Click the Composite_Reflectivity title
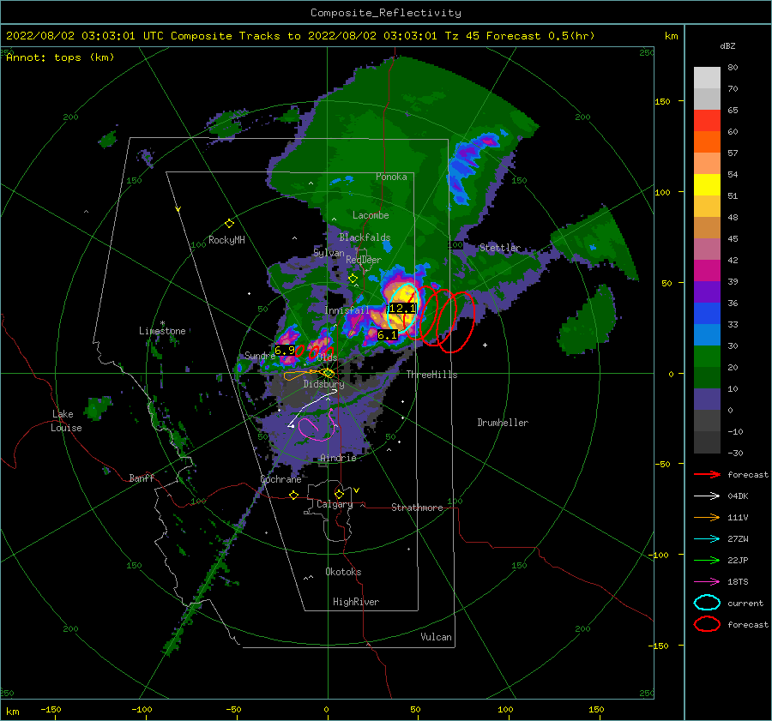Image resolution: width=772 pixels, height=721 pixels. click(386, 13)
